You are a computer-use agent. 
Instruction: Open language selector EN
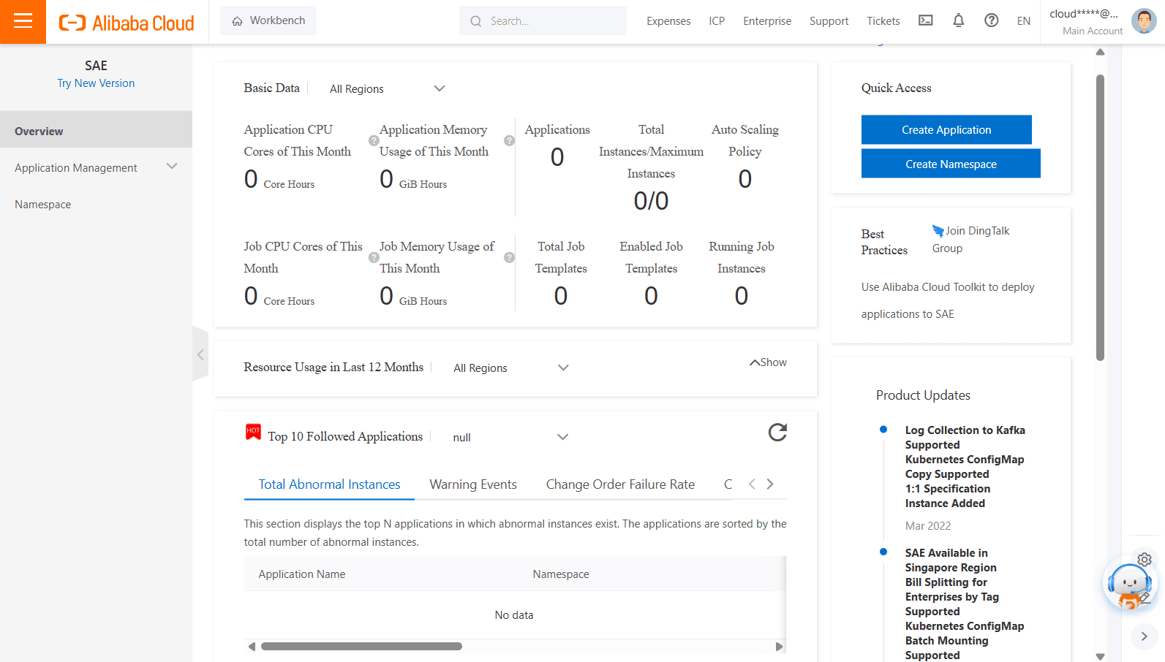1024,21
